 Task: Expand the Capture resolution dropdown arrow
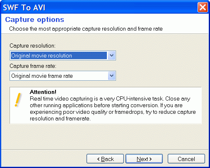click(111, 55)
